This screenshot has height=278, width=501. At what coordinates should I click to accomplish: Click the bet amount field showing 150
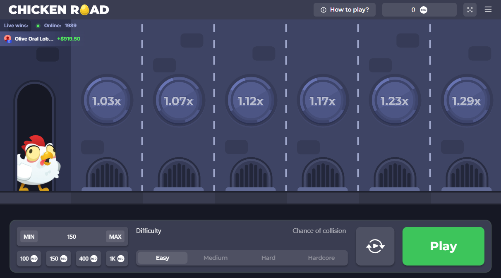pos(72,237)
